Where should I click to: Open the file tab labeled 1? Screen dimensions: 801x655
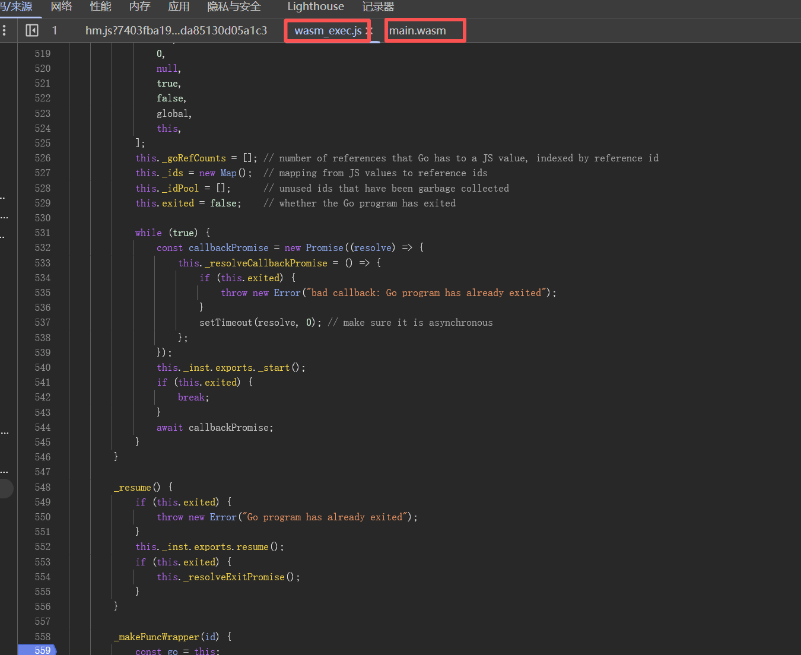coord(55,30)
